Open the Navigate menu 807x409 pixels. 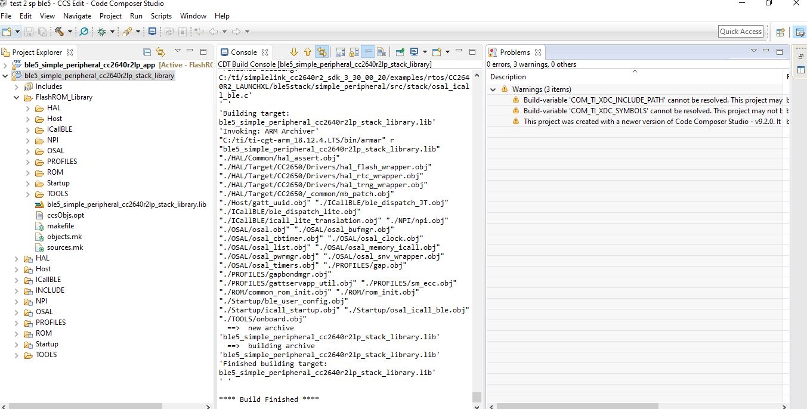pyautogui.click(x=78, y=16)
